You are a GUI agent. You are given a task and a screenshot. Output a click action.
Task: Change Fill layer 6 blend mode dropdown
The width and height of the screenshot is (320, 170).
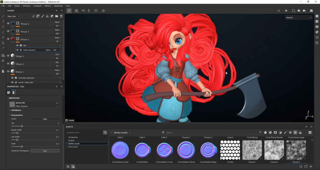[x=58, y=22]
